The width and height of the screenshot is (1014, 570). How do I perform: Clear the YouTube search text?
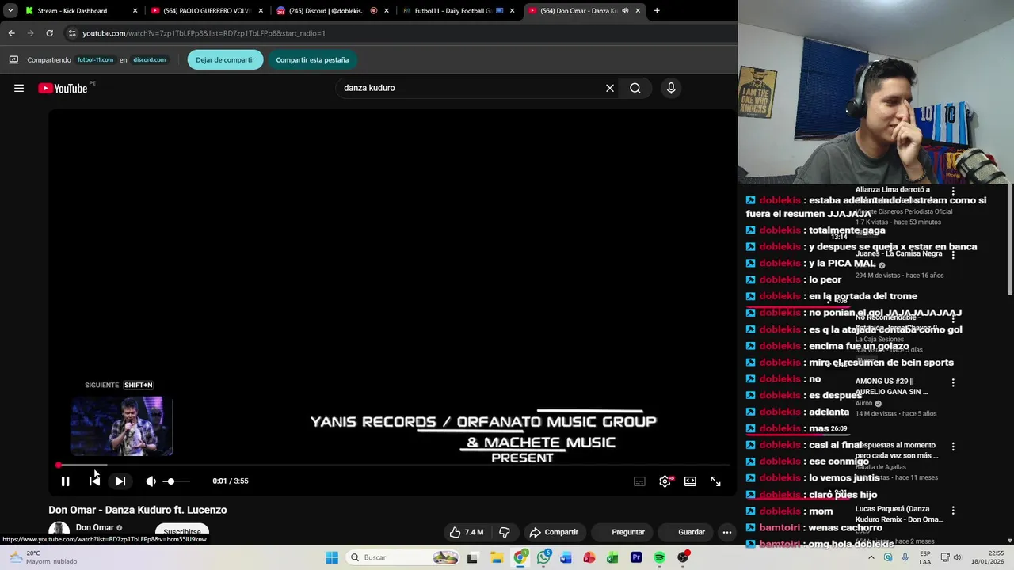point(610,88)
